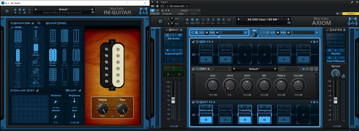Choose Ricky Bucker pickup model
The image size is (359, 131).
tap(76, 38)
